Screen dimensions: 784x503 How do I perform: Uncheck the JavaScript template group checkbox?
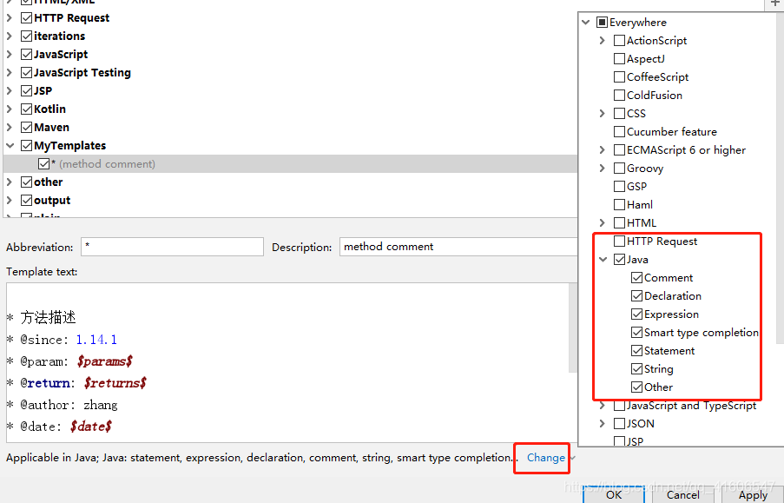tap(27, 55)
